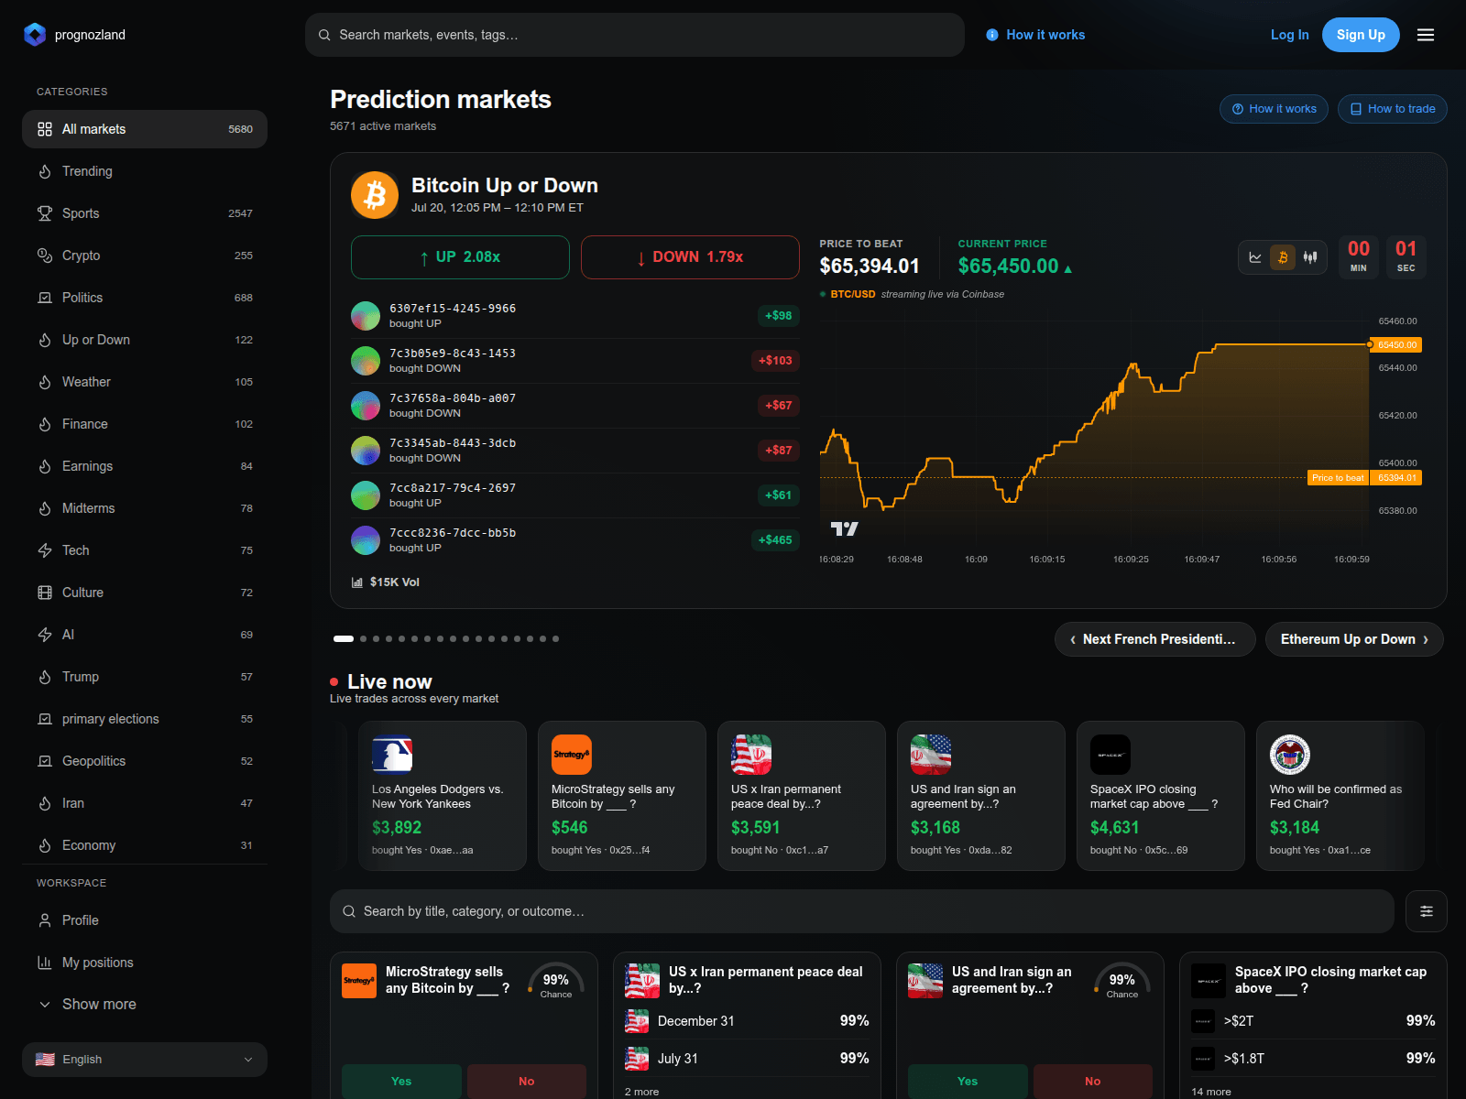
Task: Expand 2 more outcomes on Iran peace deal
Action: pyautogui.click(x=641, y=1092)
